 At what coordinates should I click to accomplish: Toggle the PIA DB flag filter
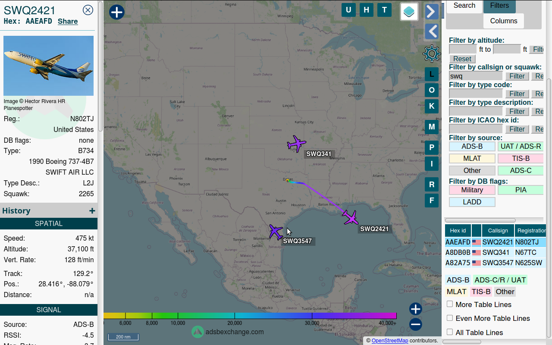pos(521,190)
